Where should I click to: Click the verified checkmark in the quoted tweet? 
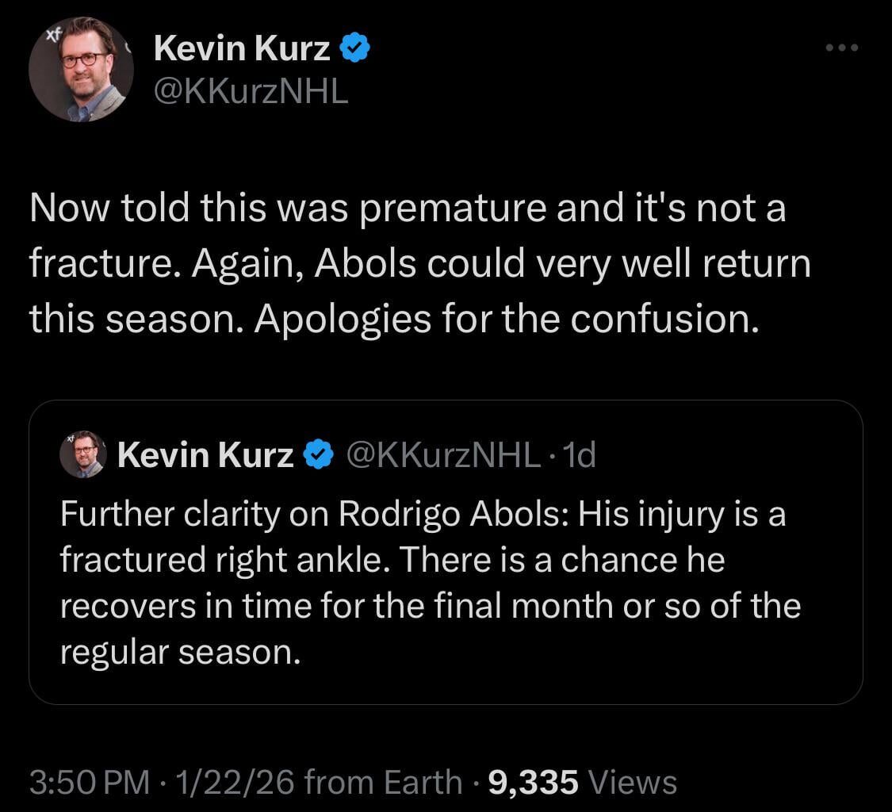[x=317, y=453]
